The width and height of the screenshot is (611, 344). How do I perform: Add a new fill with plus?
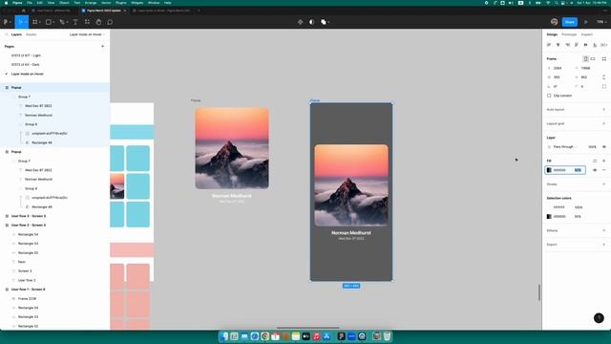click(604, 161)
